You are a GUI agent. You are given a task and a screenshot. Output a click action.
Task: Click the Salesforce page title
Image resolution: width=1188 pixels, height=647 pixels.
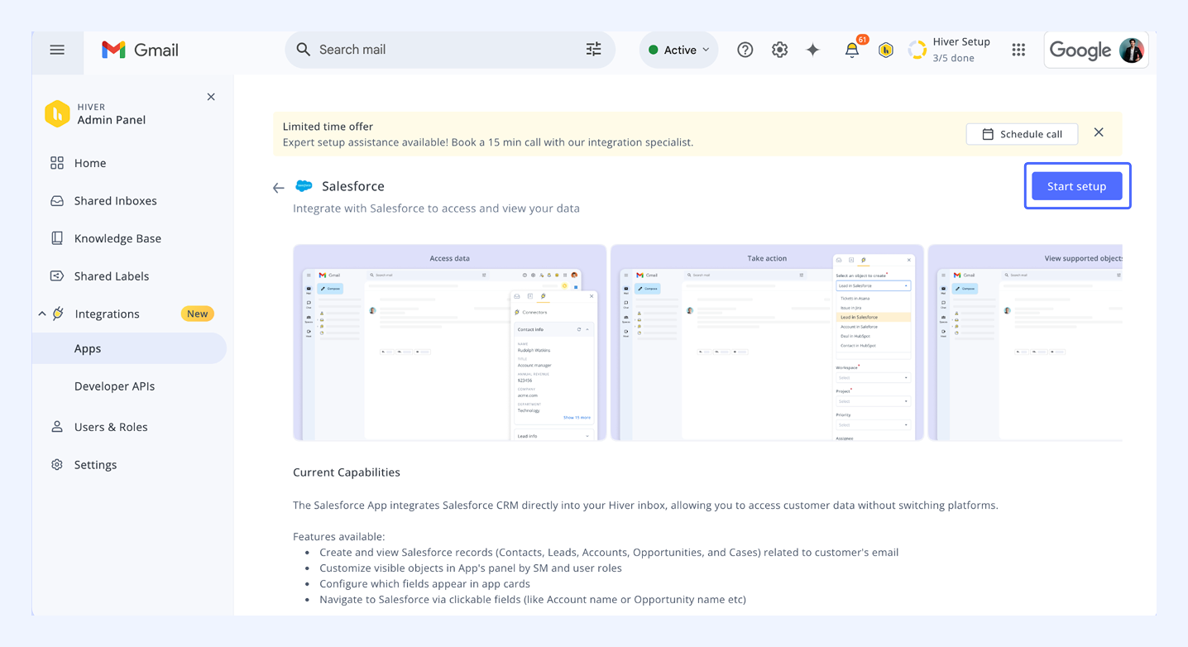pyautogui.click(x=353, y=186)
